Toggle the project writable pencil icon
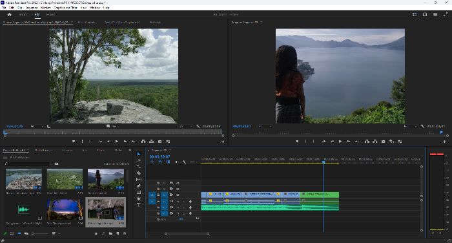 tap(5, 233)
